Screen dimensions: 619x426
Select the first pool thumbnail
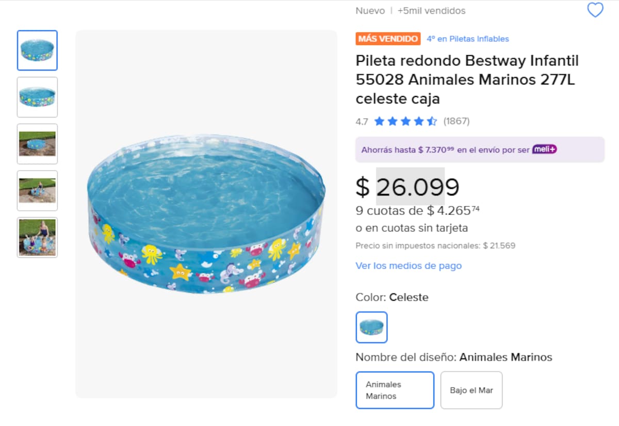pos(37,51)
